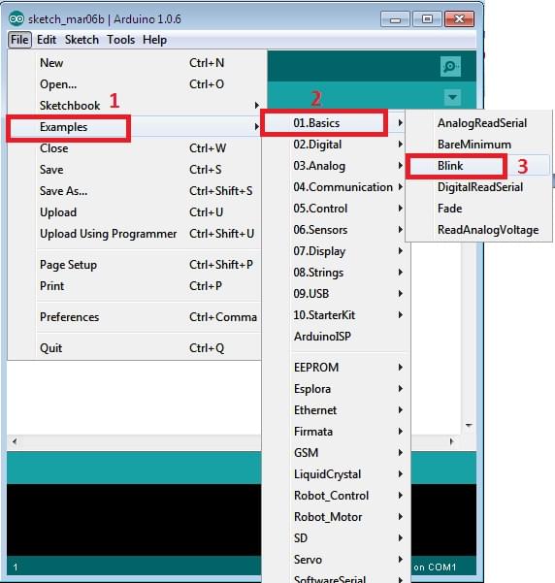The image size is (555, 583).
Task: Expand the Servo library examples
Action: coord(336,560)
